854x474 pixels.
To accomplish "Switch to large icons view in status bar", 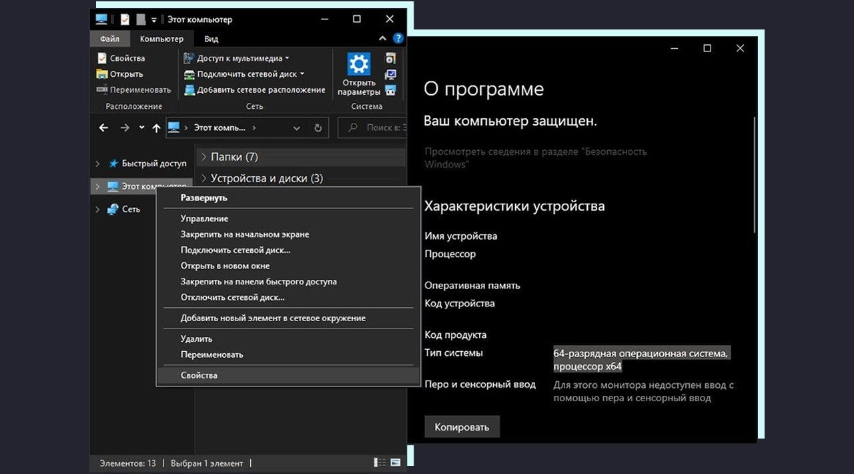I will 396,462.
